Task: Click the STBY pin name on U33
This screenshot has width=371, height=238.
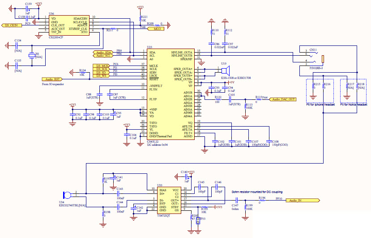Action: [175, 207]
